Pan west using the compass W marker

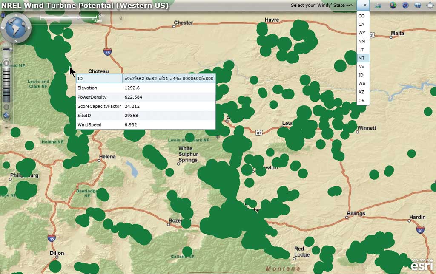pyautogui.click(x=3, y=28)
